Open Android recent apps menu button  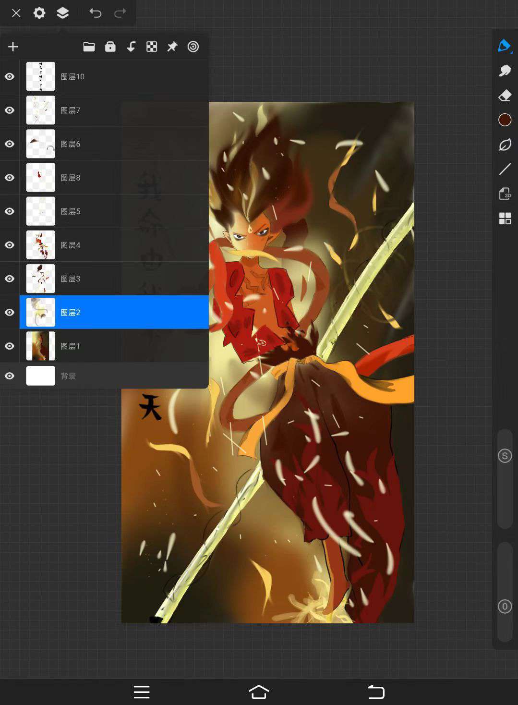[x=142, y=692]
